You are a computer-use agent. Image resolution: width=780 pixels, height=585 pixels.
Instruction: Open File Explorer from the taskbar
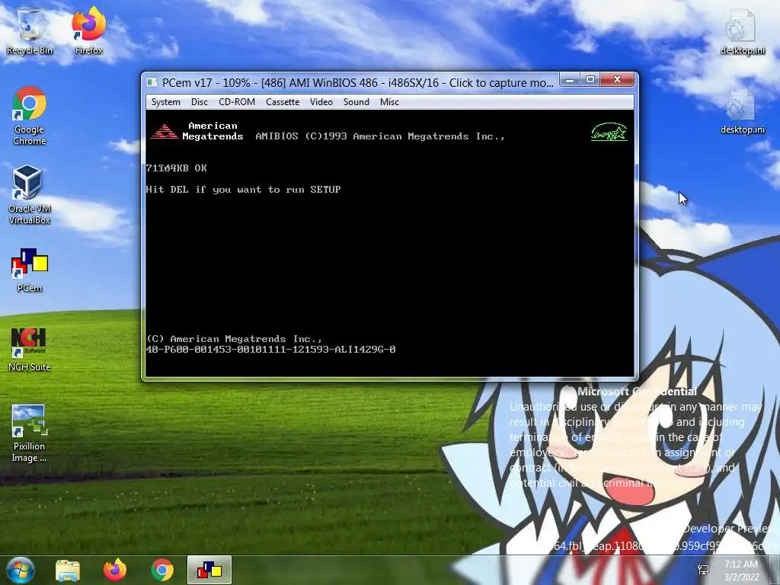68,570
